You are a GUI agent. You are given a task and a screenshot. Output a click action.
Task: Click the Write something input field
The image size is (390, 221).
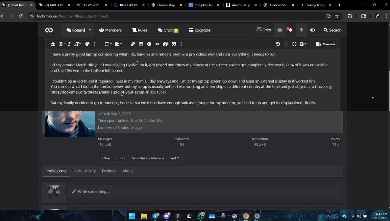(204, 191)
